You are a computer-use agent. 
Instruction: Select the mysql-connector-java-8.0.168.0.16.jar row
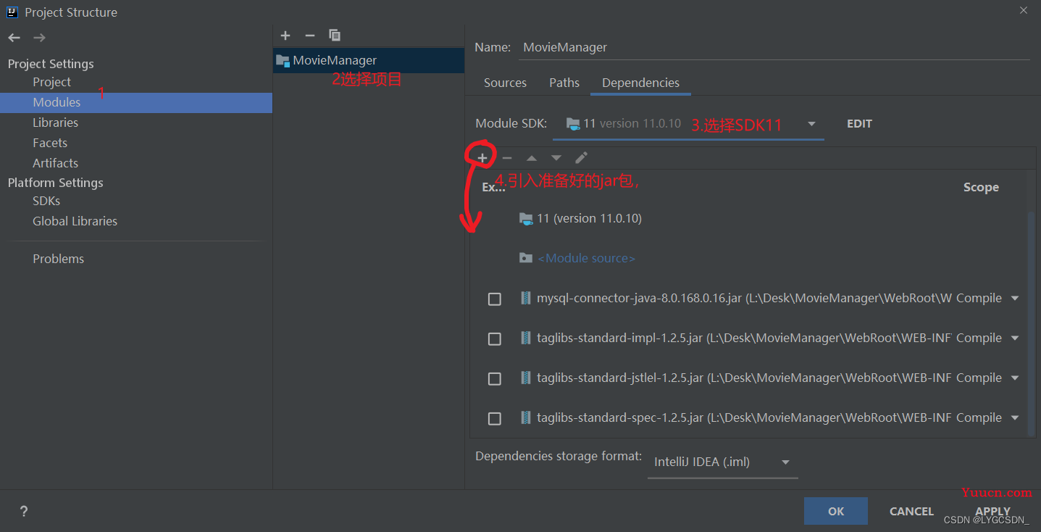[749, 298]
